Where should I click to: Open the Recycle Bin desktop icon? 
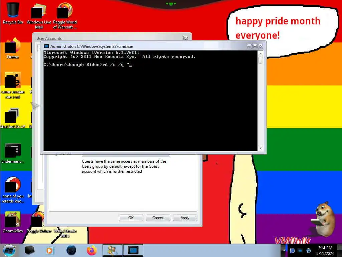(x=13, y=13)
